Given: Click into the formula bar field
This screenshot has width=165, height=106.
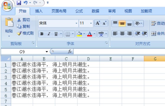Looking at the screenshot, I should tap(119, 52).
